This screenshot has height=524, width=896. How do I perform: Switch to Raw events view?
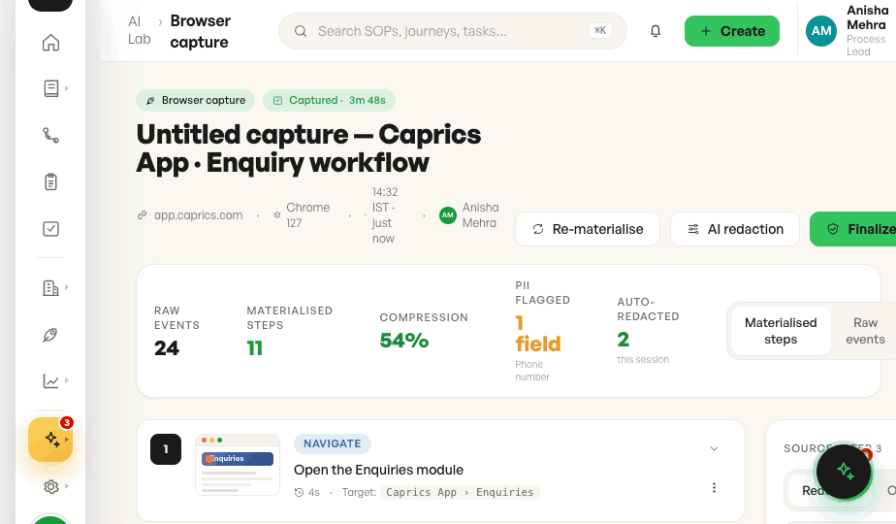[x=865, y=331]
